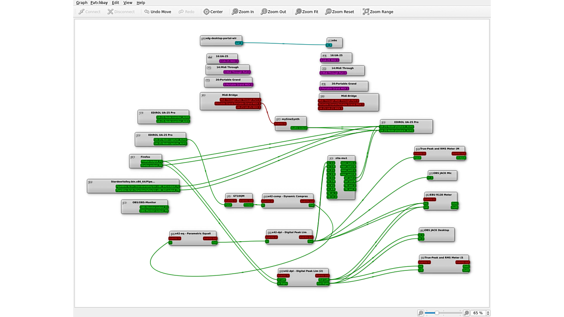Click the zoom-out magnifier beside the bottom slider
The image size is (564, 317).
(x=421, y=312)
